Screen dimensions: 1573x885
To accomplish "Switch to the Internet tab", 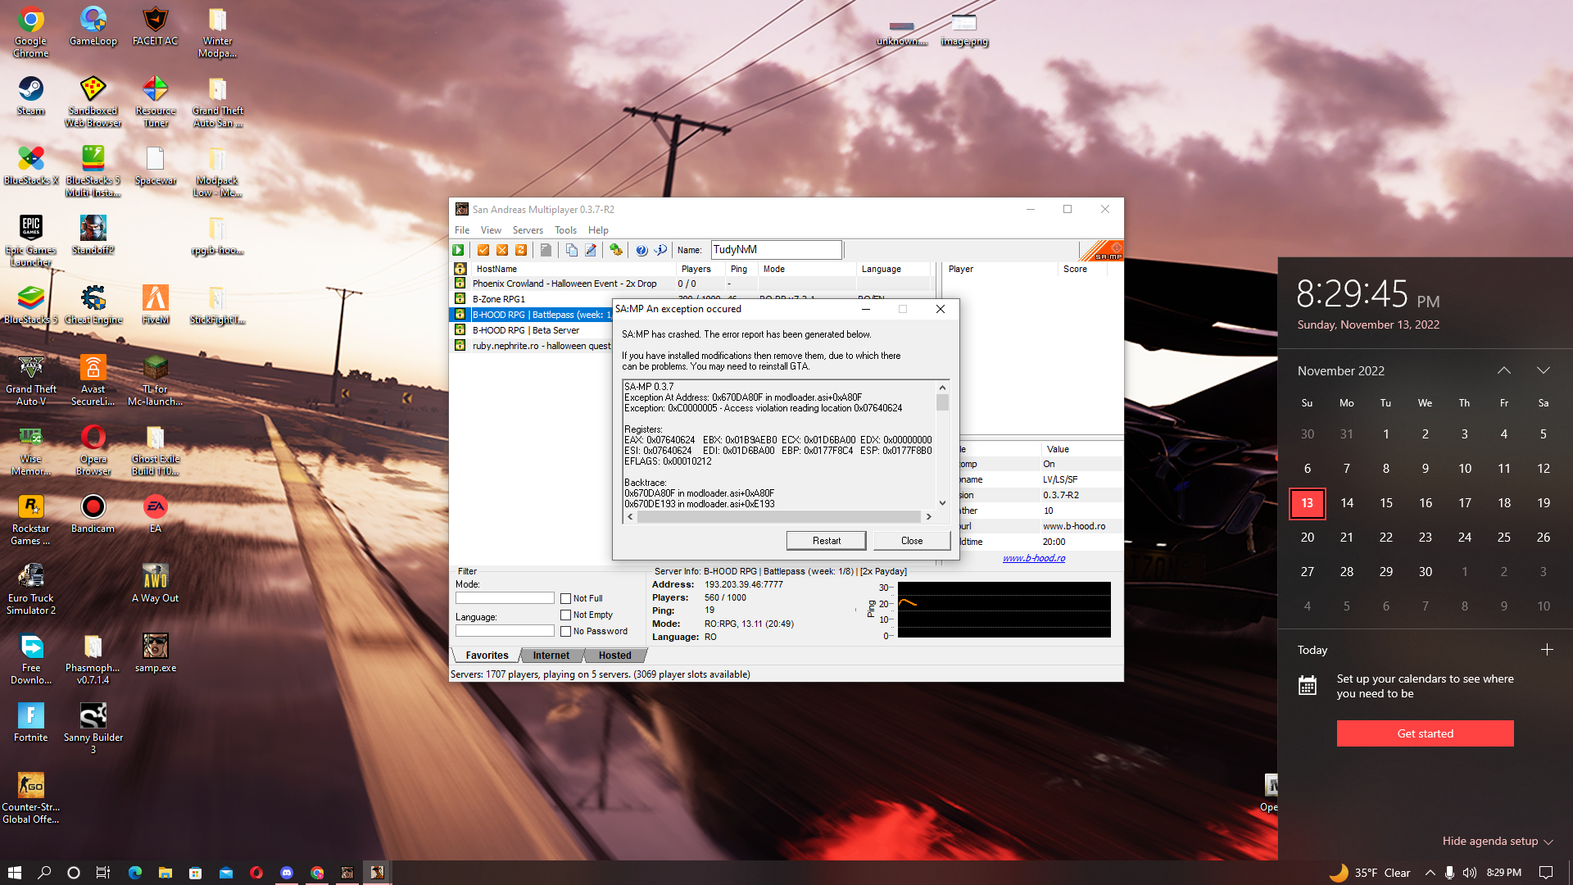I will (551, 656).
